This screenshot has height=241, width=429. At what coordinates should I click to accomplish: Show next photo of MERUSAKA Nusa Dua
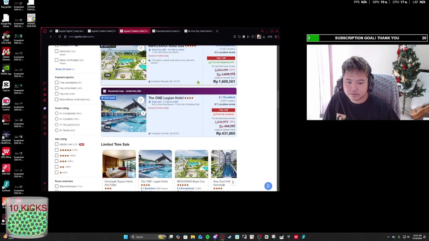point(143,61)
